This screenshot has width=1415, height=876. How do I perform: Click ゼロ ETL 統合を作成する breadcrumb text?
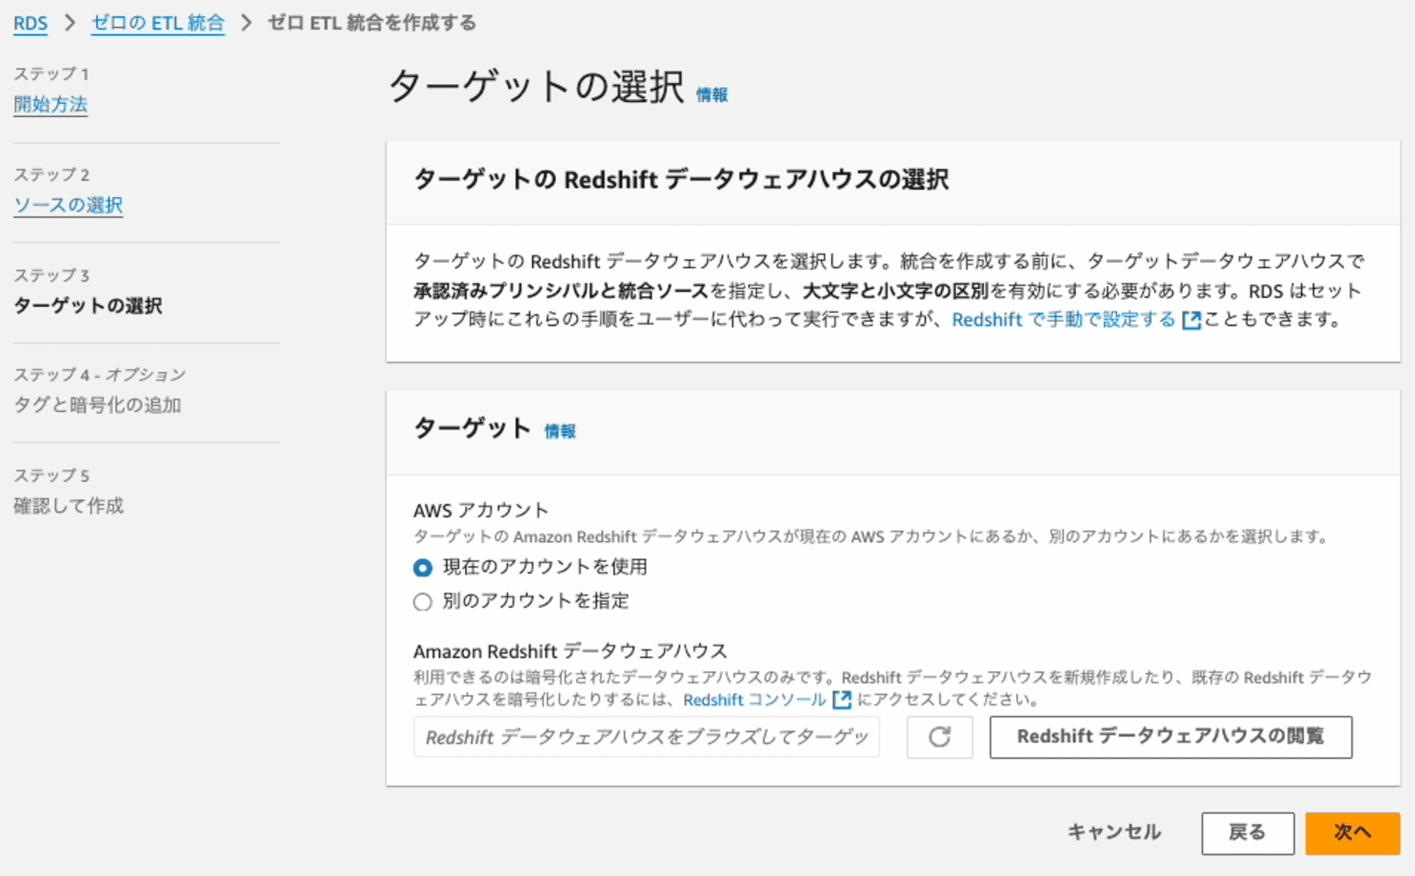pyautogui.click(x=372, y=23)
